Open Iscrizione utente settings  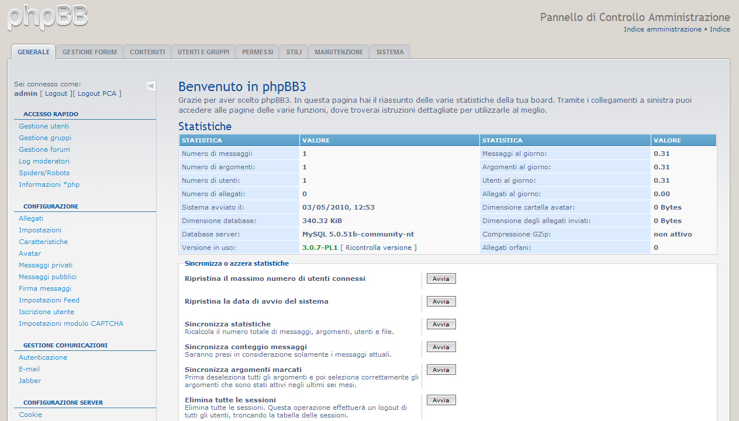[x=46, y=312]
